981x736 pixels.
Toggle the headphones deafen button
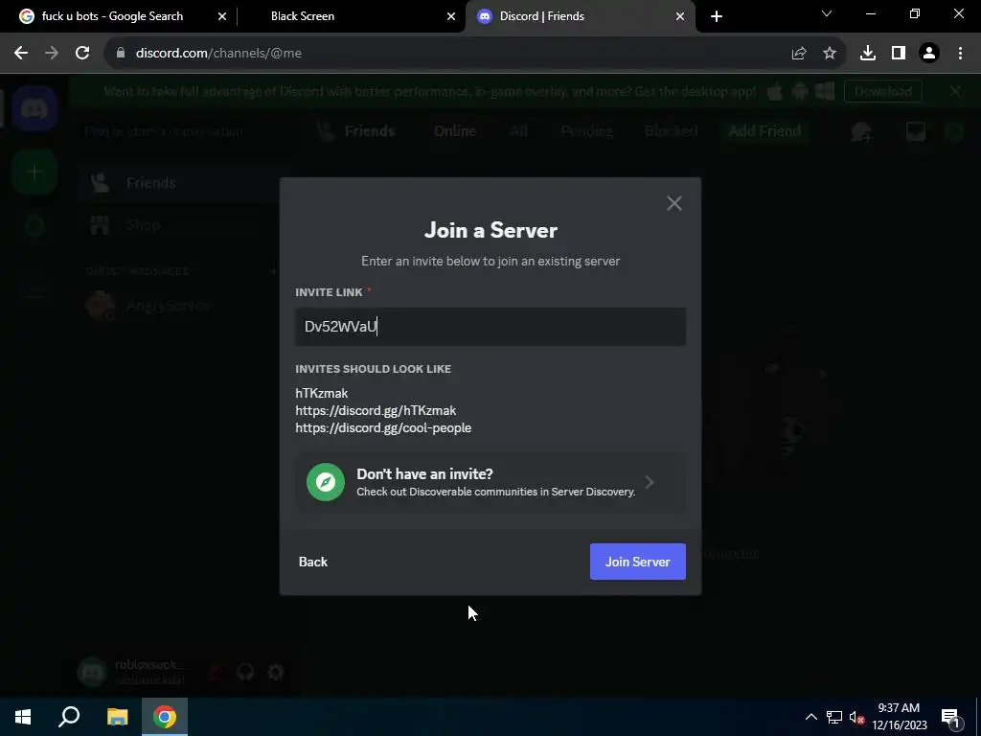(x=246, y=672)
